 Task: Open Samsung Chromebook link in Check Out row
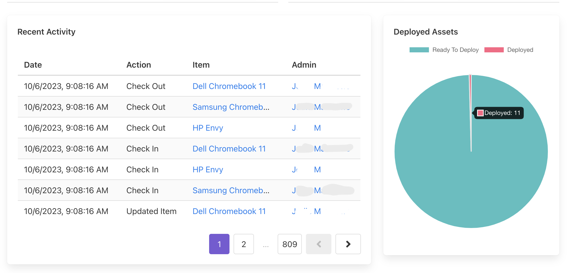231,107
